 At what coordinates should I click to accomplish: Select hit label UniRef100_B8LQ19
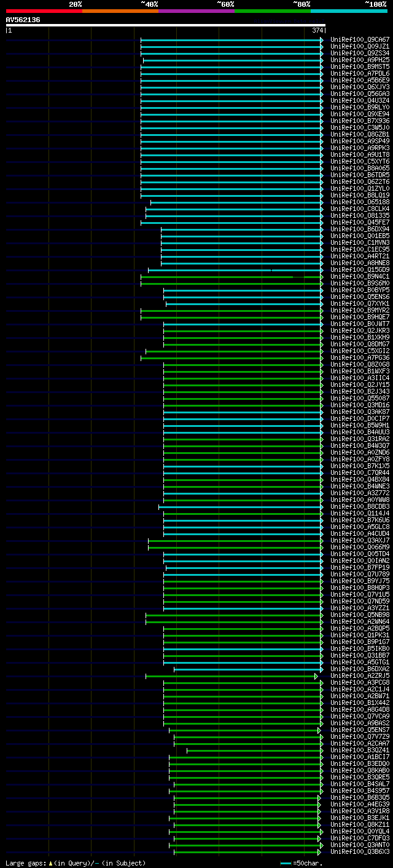coord(360,195)
